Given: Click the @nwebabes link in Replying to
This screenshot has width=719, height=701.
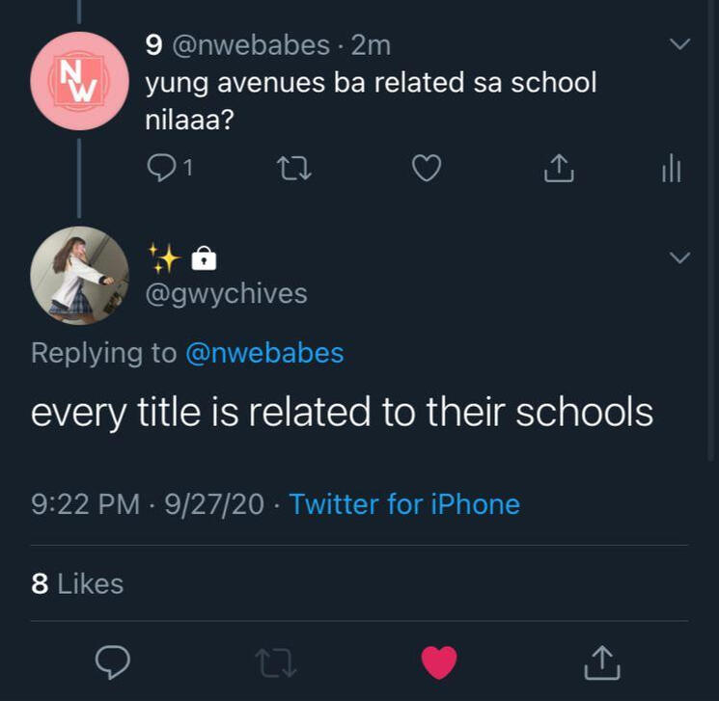Looking at the screenshot, I should point(264,353).
